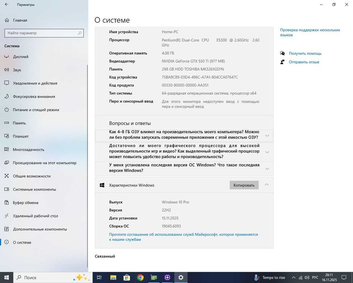Open Task View on taskbar
353x283 pixels.
(99, 277)
